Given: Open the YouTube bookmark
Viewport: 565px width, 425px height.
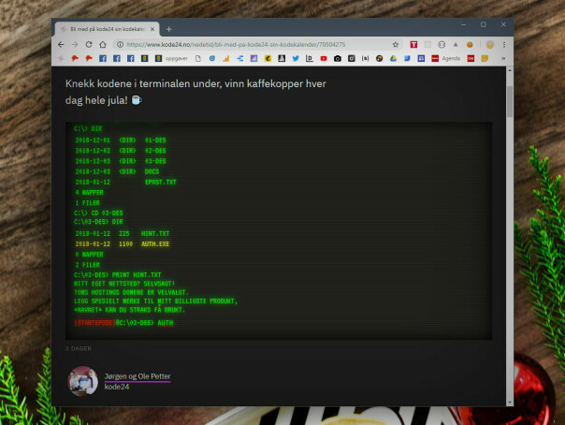Looking at the screenshot, I should click(x=324, y=58).
